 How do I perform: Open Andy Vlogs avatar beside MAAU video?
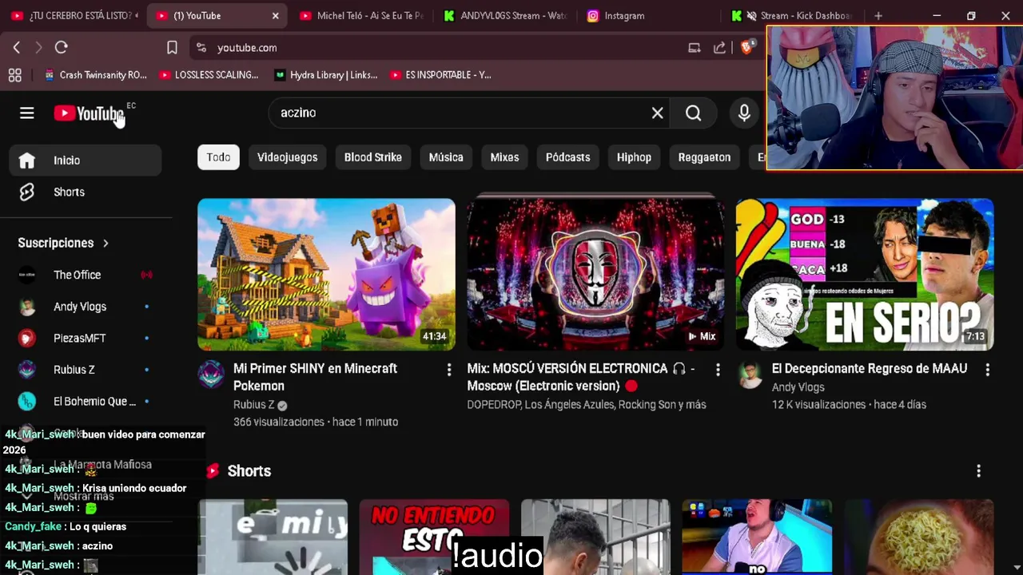tap(750, 374)
